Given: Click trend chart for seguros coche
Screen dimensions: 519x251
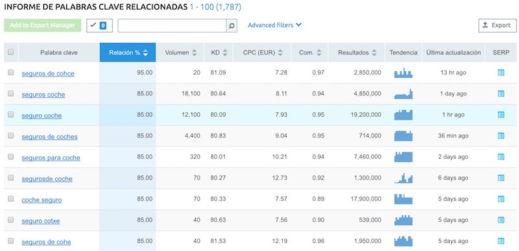Looking at the screenshot, I should (x=403, y=94).
